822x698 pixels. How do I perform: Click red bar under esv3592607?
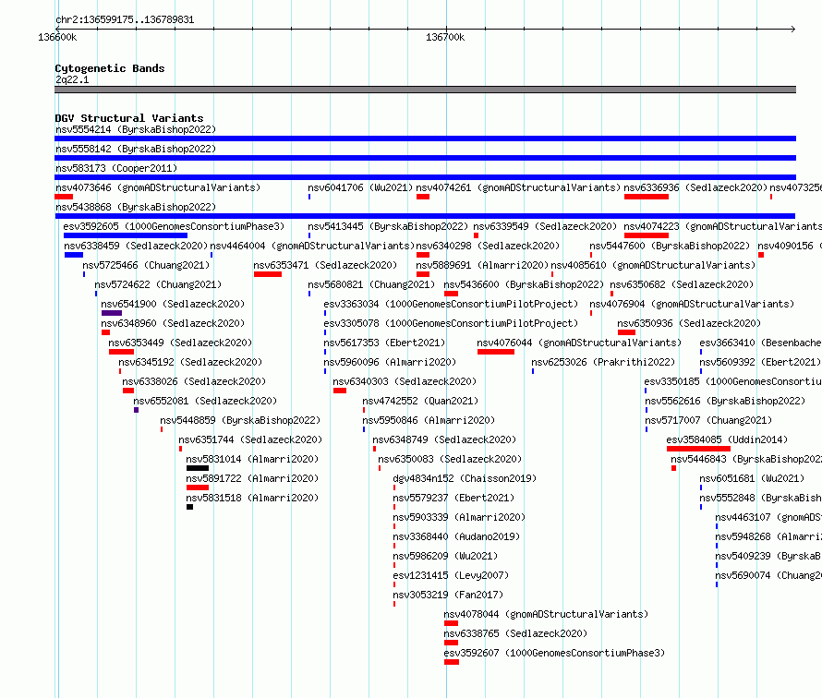click(x=452, y=662)
